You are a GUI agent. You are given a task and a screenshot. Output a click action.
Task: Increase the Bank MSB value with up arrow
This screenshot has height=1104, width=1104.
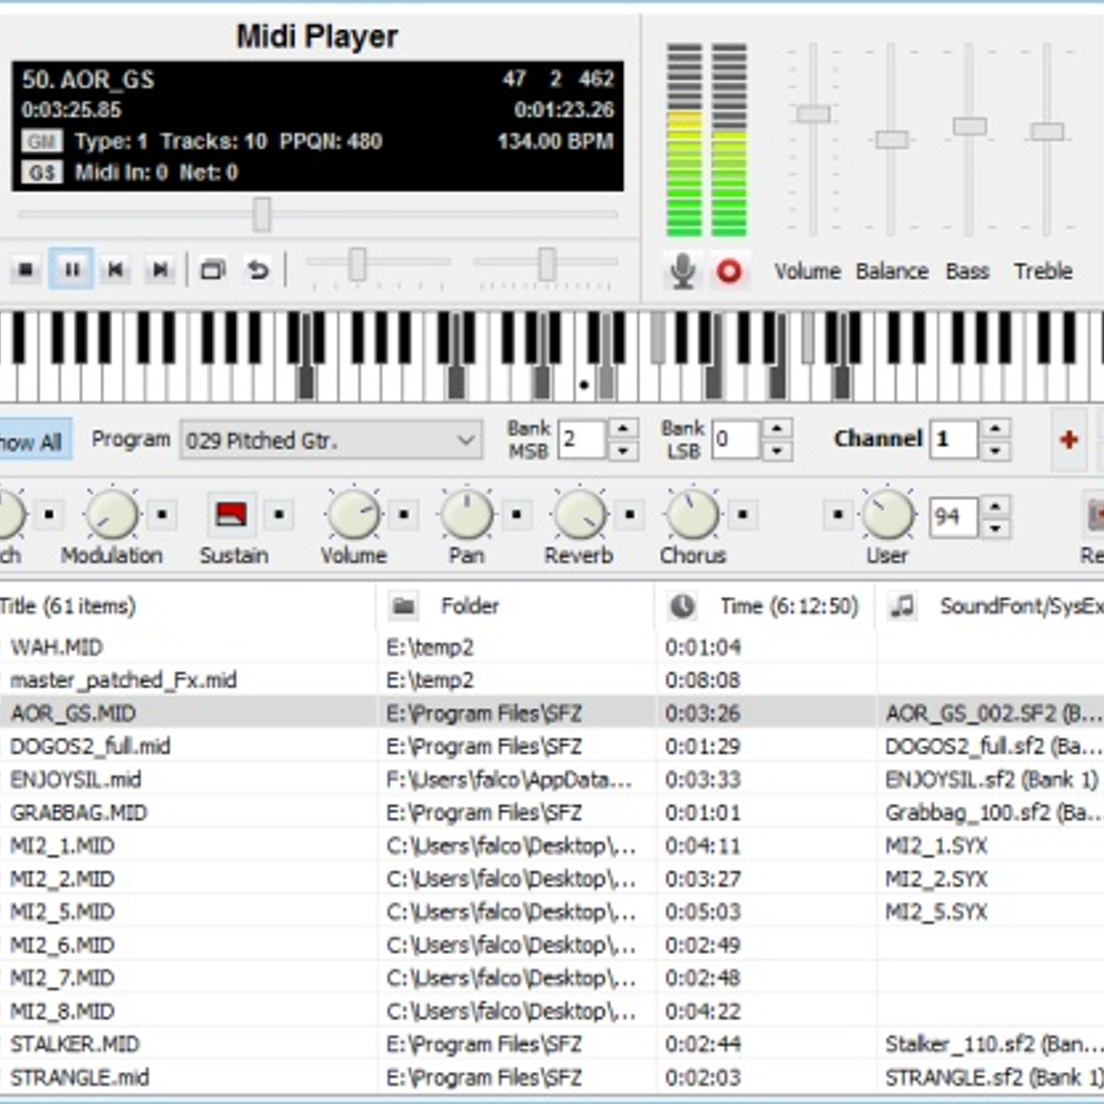point(624,429)
